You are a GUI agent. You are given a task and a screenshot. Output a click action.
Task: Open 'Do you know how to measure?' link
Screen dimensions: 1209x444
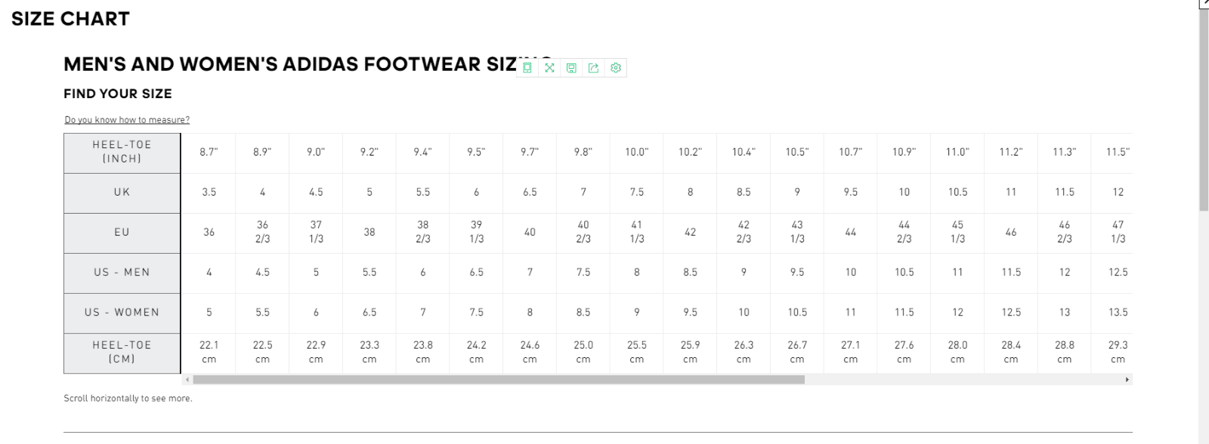tap(127, 120)
